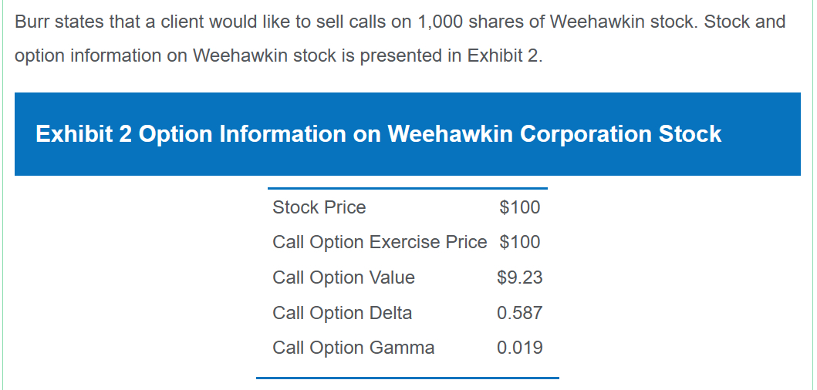Click the 0.019 gamma value

click(x=519, y=348)
